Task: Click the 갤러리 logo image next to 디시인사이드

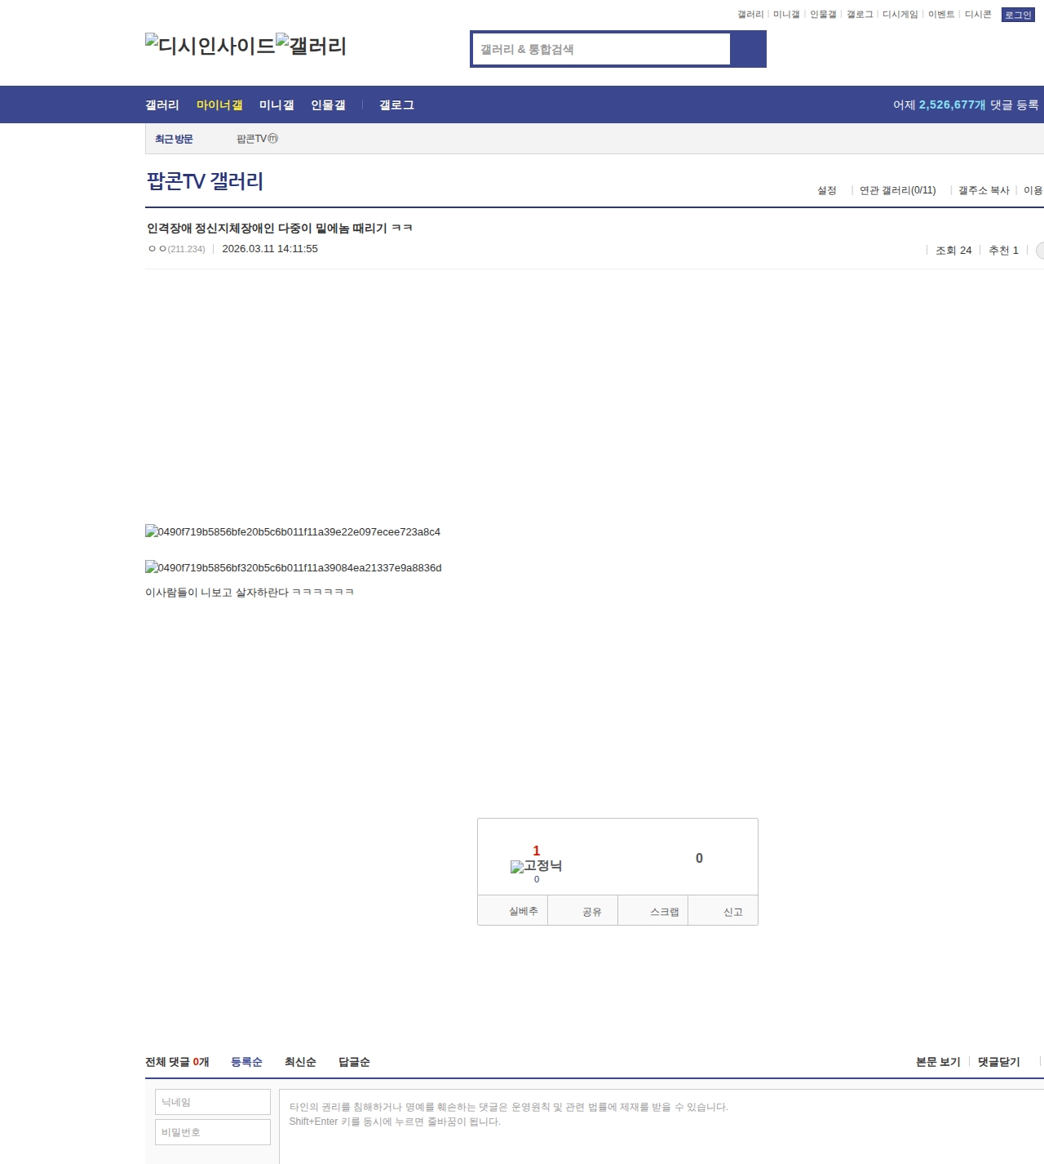Action: 312,46
